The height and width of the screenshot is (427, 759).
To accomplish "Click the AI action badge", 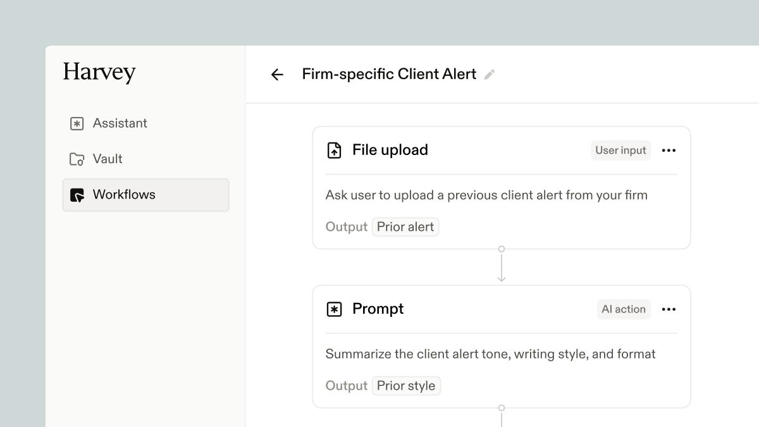I will point(624,309).
